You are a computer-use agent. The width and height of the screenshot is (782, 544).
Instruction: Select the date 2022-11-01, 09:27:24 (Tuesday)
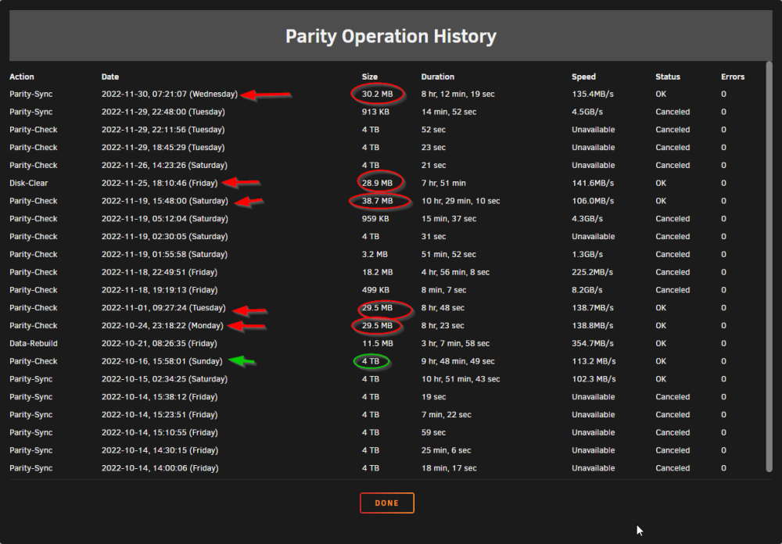[x=163, y=308]
